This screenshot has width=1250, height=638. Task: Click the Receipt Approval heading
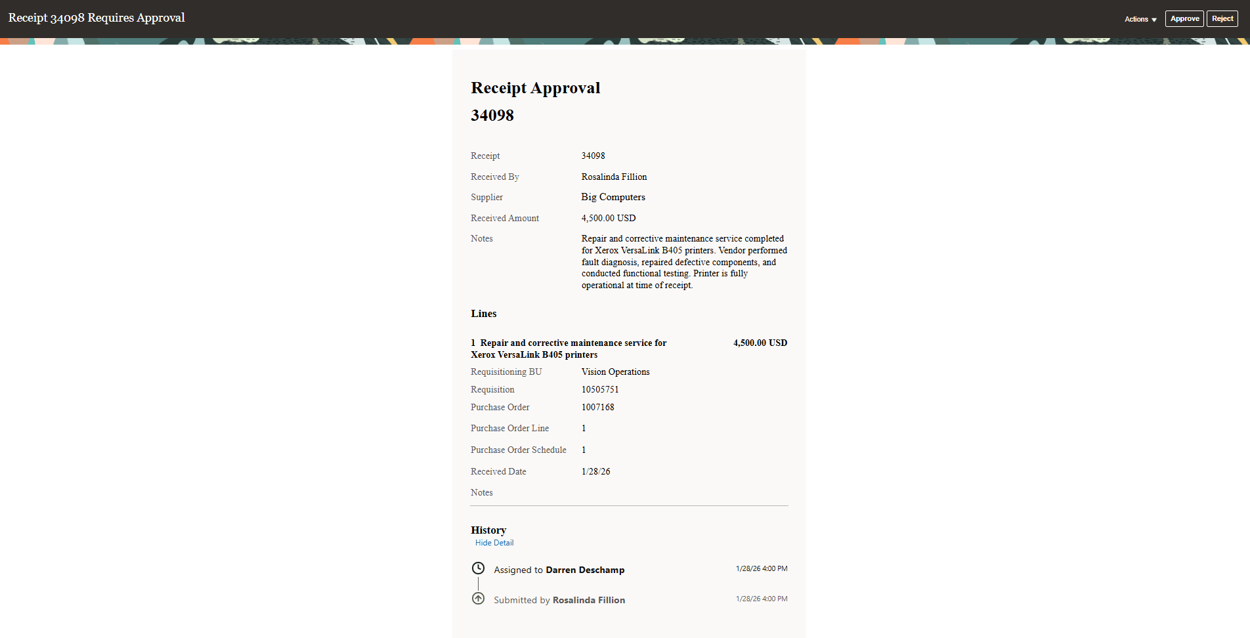(535, 87)
